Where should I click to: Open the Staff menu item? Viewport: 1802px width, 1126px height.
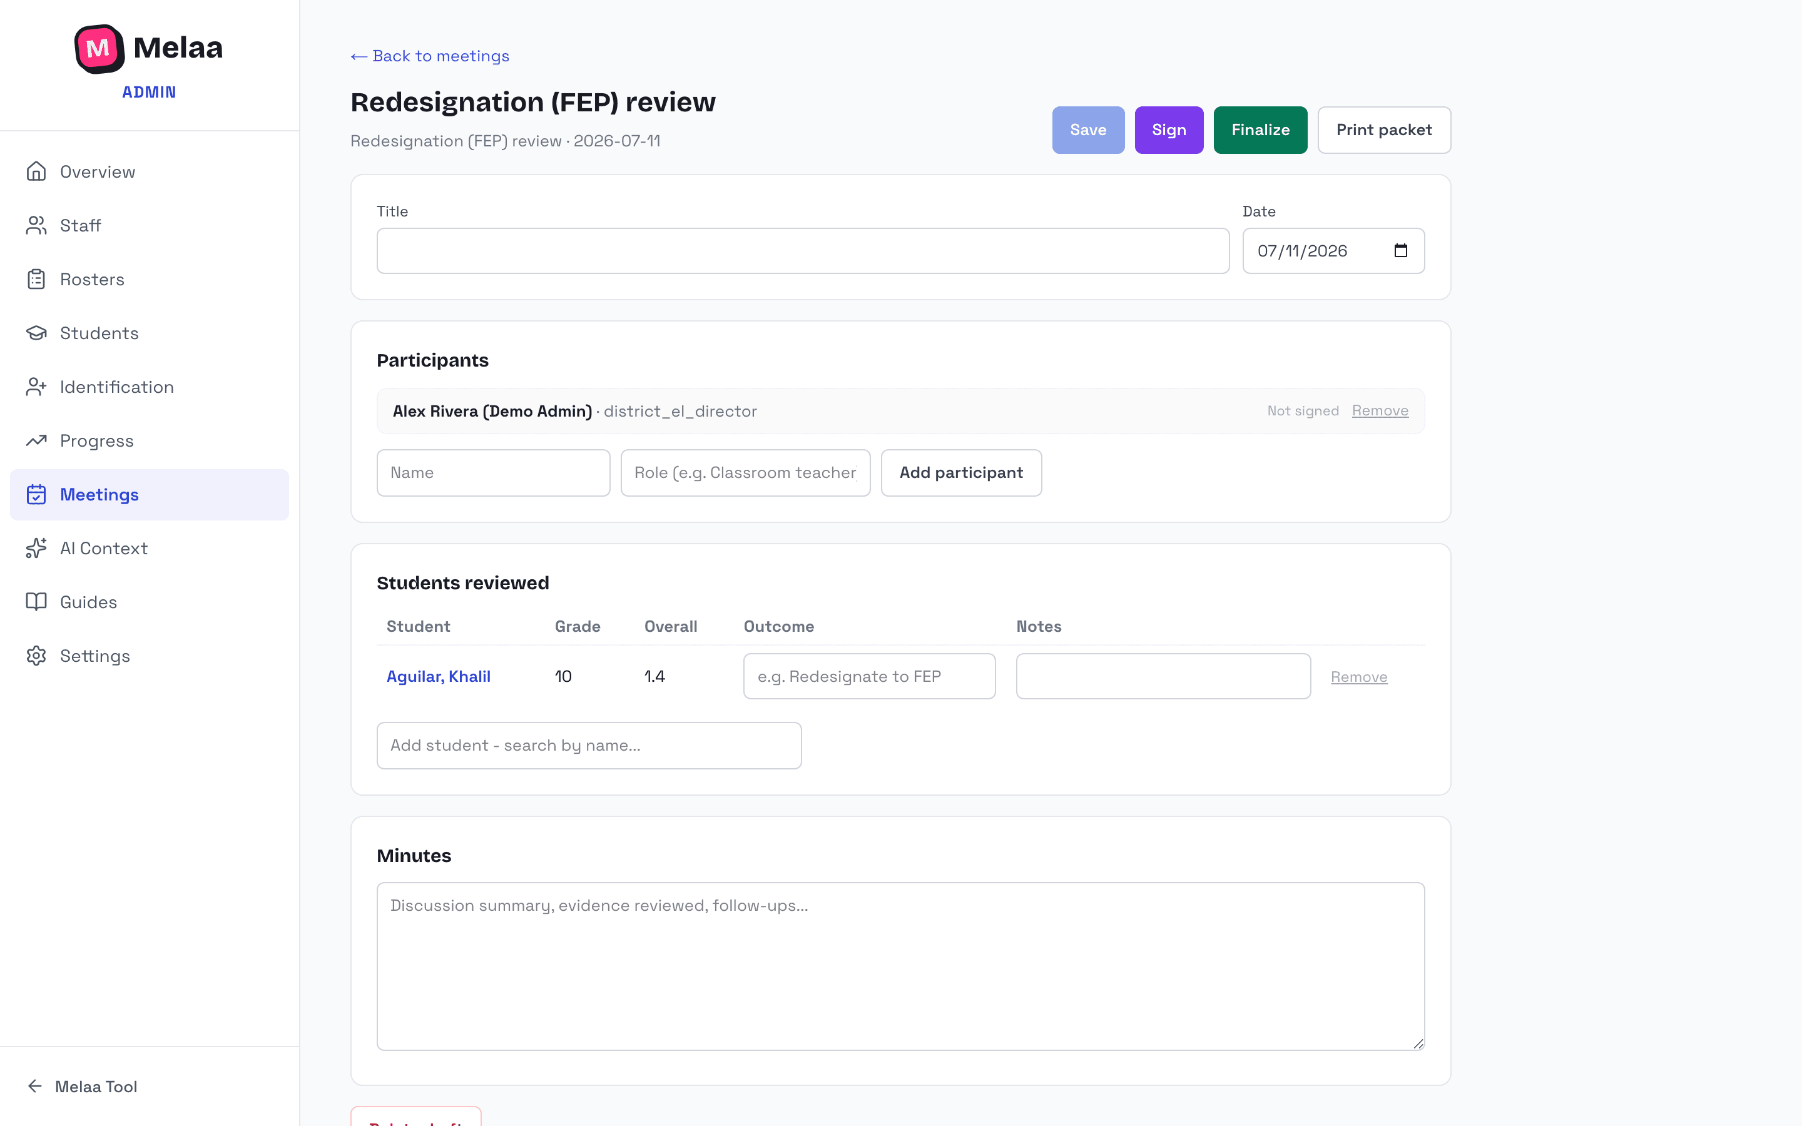pos(149,225)
